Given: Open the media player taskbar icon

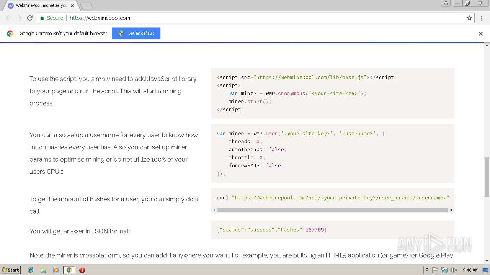Looking at the screenshot, I should 56,270.
